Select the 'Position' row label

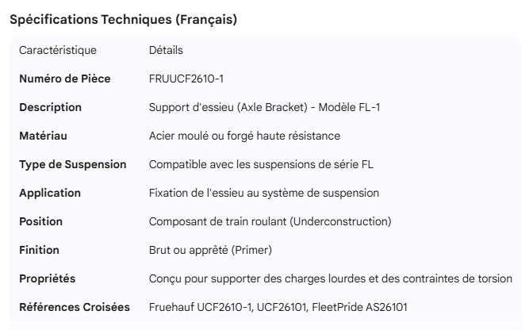[x=40, y=221]
